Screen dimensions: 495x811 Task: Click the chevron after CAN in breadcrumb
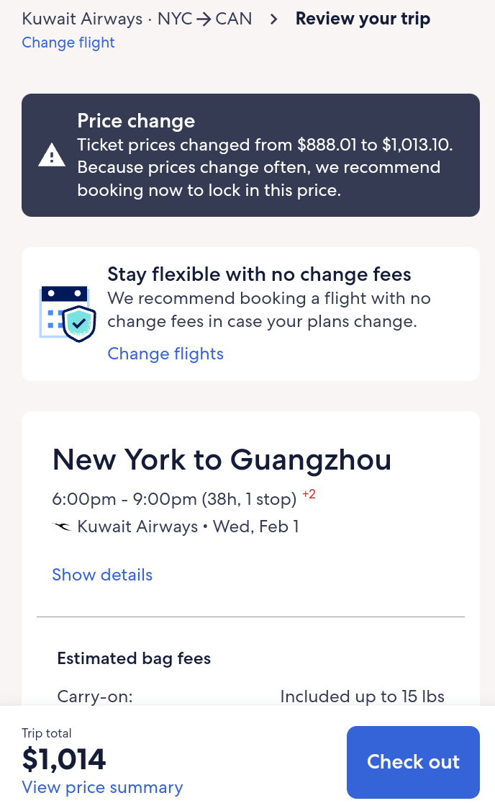tap(273, 19)
